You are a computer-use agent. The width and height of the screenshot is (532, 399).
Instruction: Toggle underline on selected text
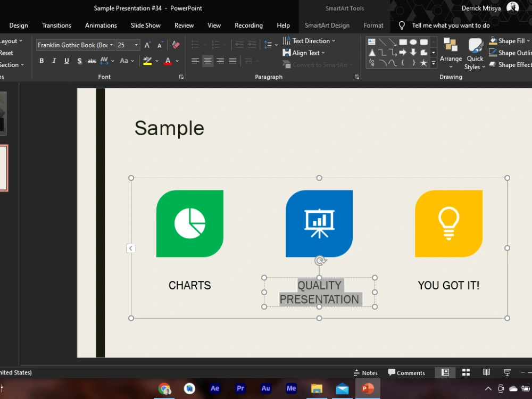point(66,61)
